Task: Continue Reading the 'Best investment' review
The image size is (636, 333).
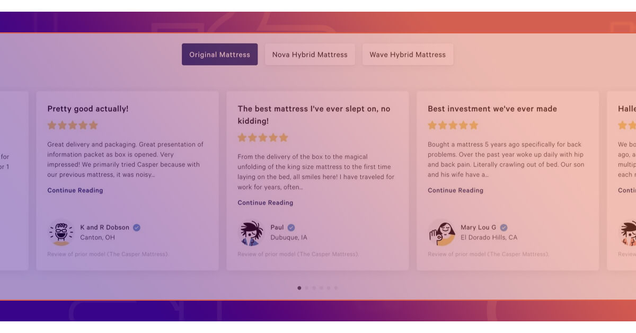Action: click(x=456, y=190)
